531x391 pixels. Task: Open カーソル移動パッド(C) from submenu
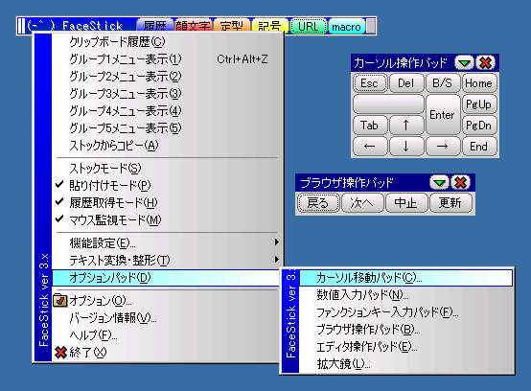[406, 278]
